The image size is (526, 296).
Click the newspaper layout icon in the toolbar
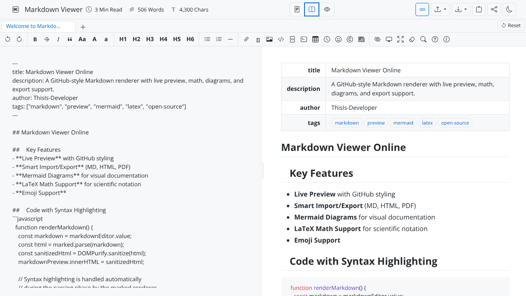[x=362, y=39]
